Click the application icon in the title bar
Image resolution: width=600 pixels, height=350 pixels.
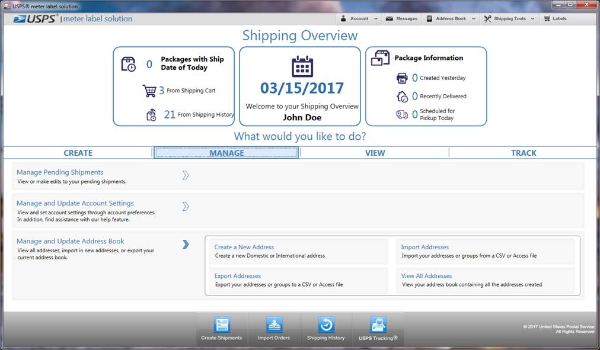coord(7,6)
